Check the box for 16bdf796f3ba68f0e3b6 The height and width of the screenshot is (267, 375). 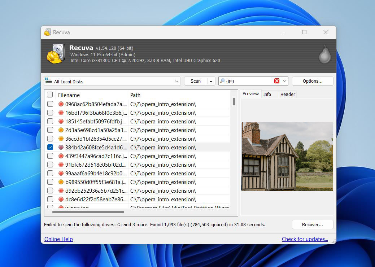(50, 112)
